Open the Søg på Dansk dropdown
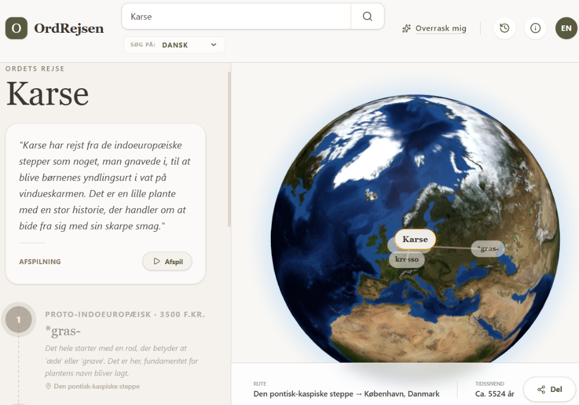This screenshot has width=579, height=405. [174, 45]
